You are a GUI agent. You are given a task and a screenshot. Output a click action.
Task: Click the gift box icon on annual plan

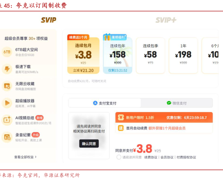[107, 37]
